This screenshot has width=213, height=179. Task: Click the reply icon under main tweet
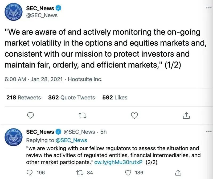tap(31, 116)
